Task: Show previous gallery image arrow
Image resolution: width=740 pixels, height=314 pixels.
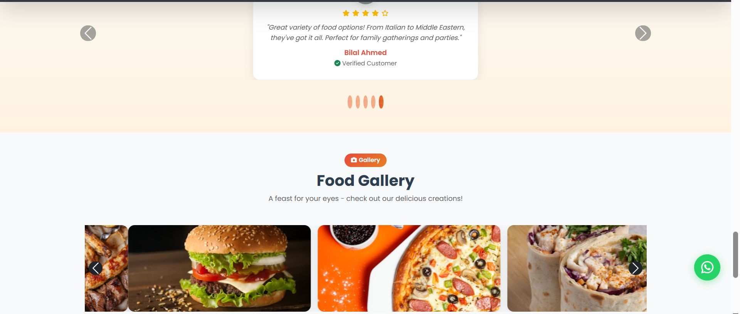Action: (x=96, y=268)
